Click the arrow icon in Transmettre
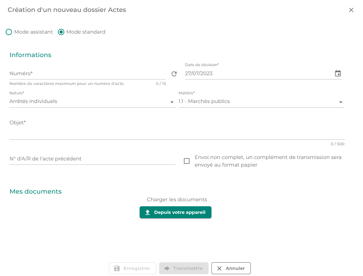This screenshot has height=276, width=363. point(167,268)
